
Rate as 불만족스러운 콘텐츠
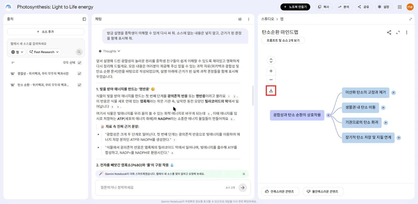point(323,191)
